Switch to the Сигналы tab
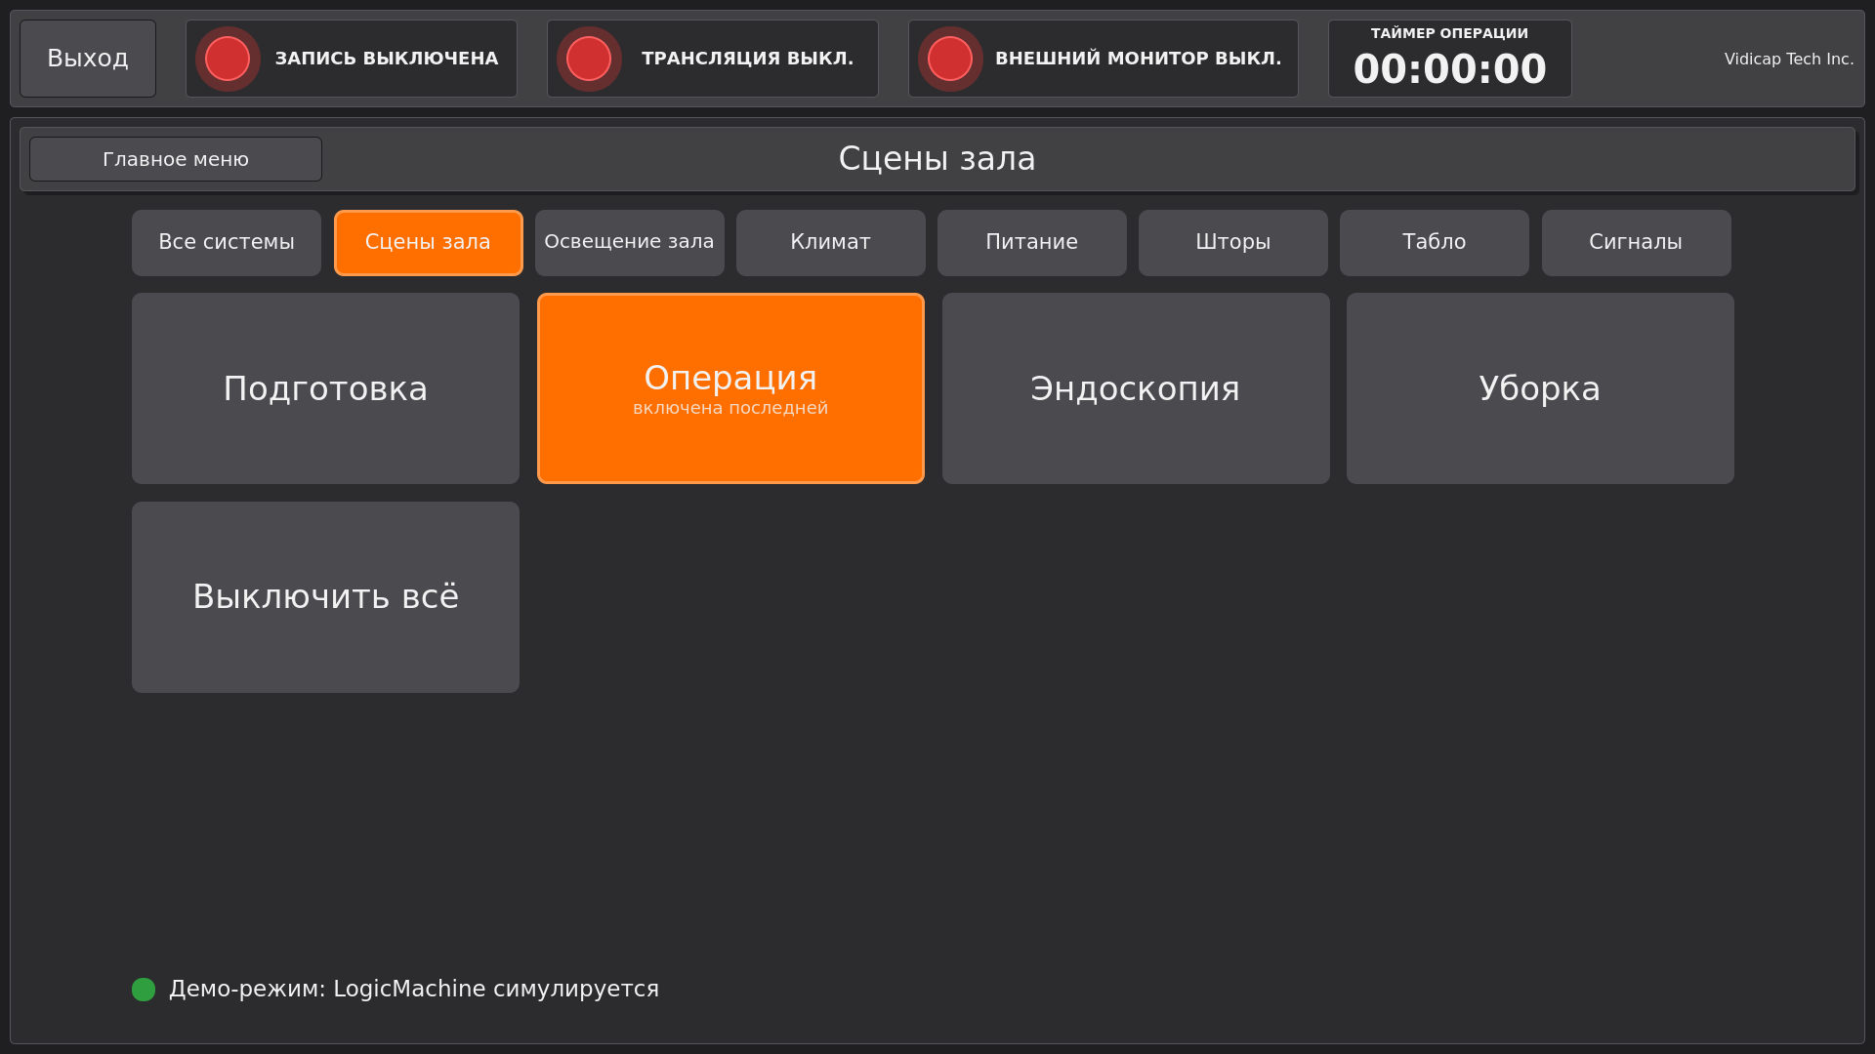1875x1054 pixels. click(x=1637, y=243)
